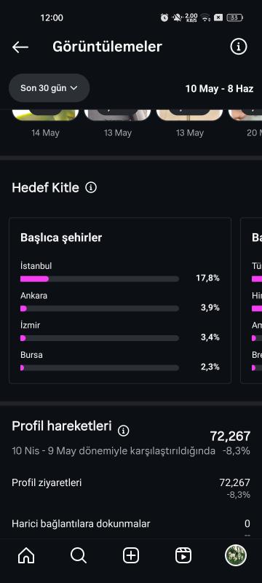The height and width of the screenshot is (583, 262).
Task: Open Search from bottom navigation
Action: click(x=79, y=556)
